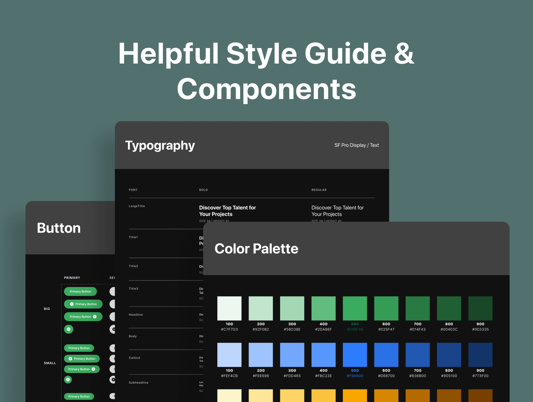Click the Typography panel heading
Image resolution: width=533 pixels, height=402 pixels.
160,146
